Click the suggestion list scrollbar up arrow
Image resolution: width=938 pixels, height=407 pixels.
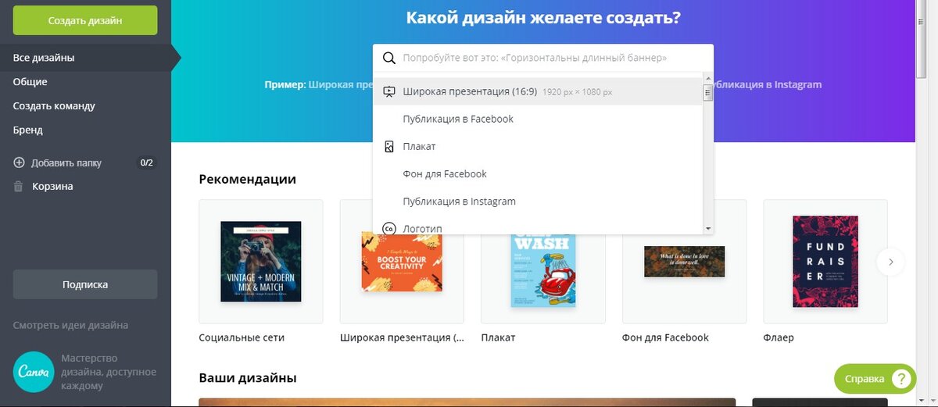click(x=708, y=80)
